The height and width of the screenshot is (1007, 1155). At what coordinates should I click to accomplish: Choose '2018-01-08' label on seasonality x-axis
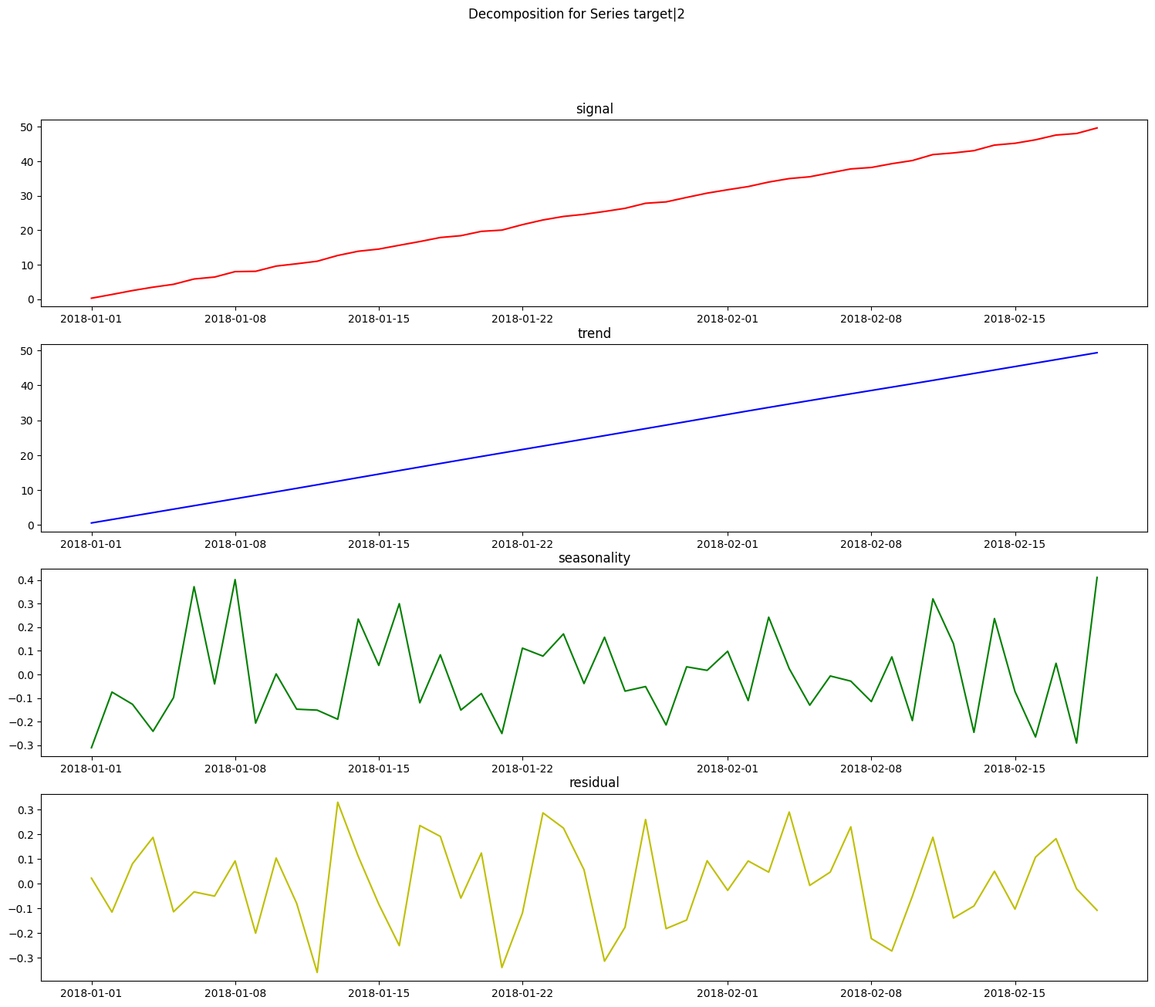click(x=235, y=768)
